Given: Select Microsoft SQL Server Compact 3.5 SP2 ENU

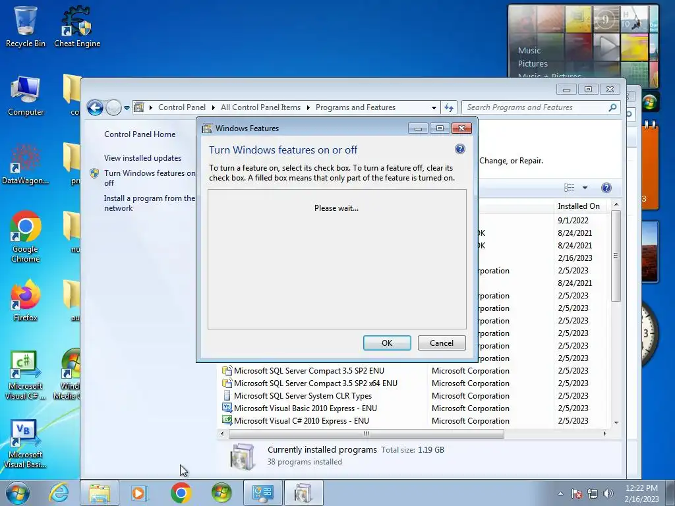Looking at the screenshot, I should (x=308, y=371).
